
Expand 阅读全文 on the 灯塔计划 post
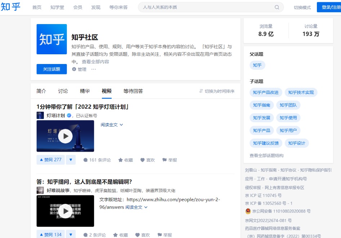coord(112,125)
